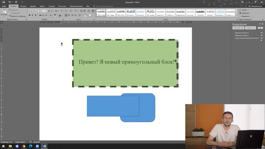Switch to the Layout (Макет) tab
The height and width of the screenshot is (149, 265).
[42, 6]
